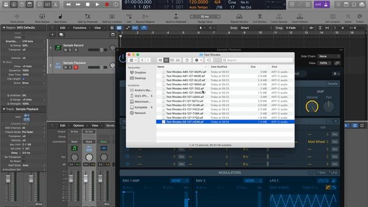The image size is (368, 207).
Task: Collapse the Region MIDI Defaults disclosure triangle
Action: 4,28
